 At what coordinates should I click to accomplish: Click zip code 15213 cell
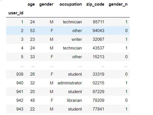[x=98, y=57]
